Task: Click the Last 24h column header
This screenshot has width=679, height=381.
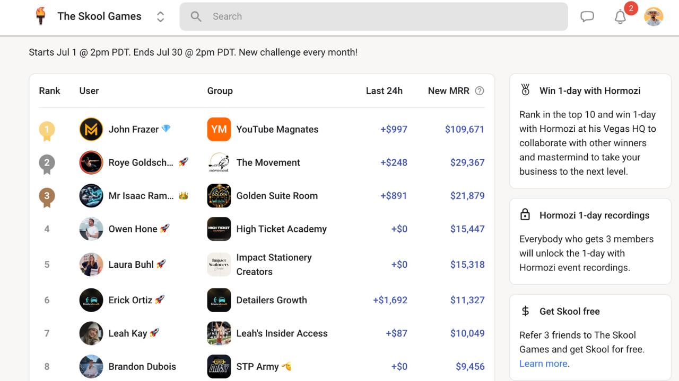Action: click(384, 90)
